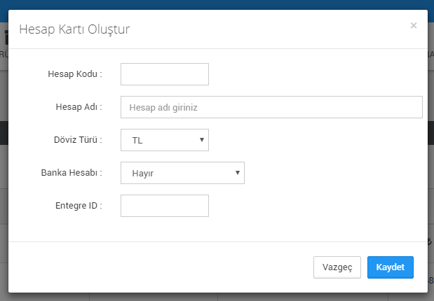434x301 pixels.
Task: Close the Hesap Kartı Oluştur dialog
Action: 414,25
